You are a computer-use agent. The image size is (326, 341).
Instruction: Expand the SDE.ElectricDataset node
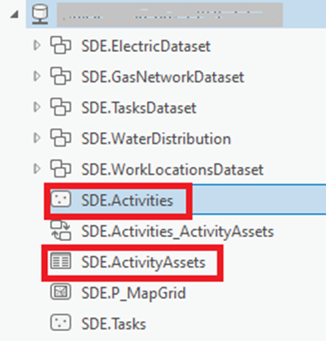[36, 45]
